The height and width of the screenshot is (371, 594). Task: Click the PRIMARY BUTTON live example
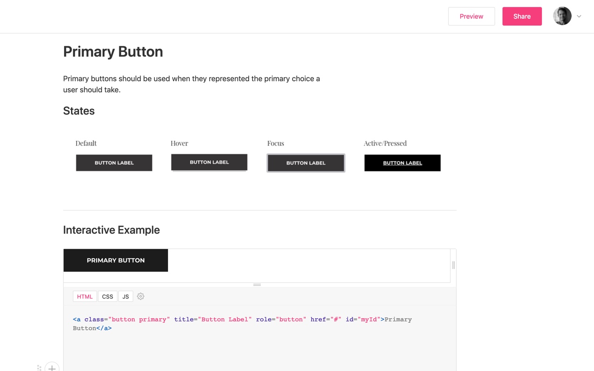[x=116, y=260]
